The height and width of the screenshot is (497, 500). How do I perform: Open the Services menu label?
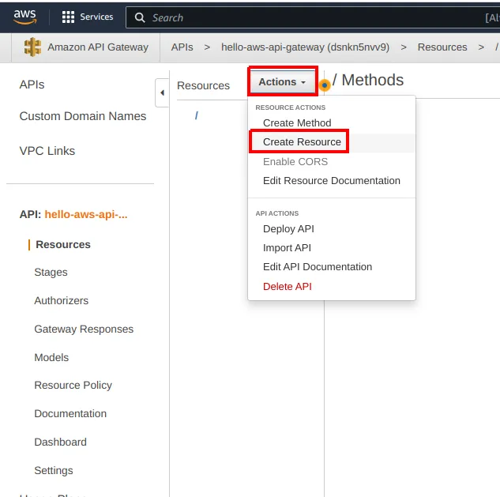tap(96, 17)
